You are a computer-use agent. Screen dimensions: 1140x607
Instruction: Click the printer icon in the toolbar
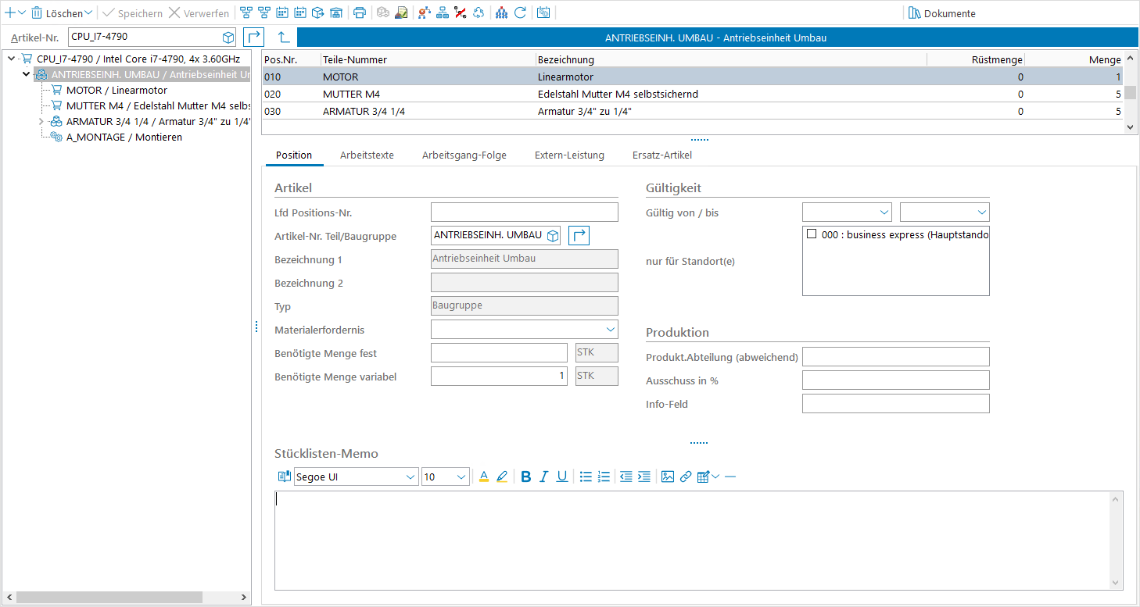pos(359,13)
